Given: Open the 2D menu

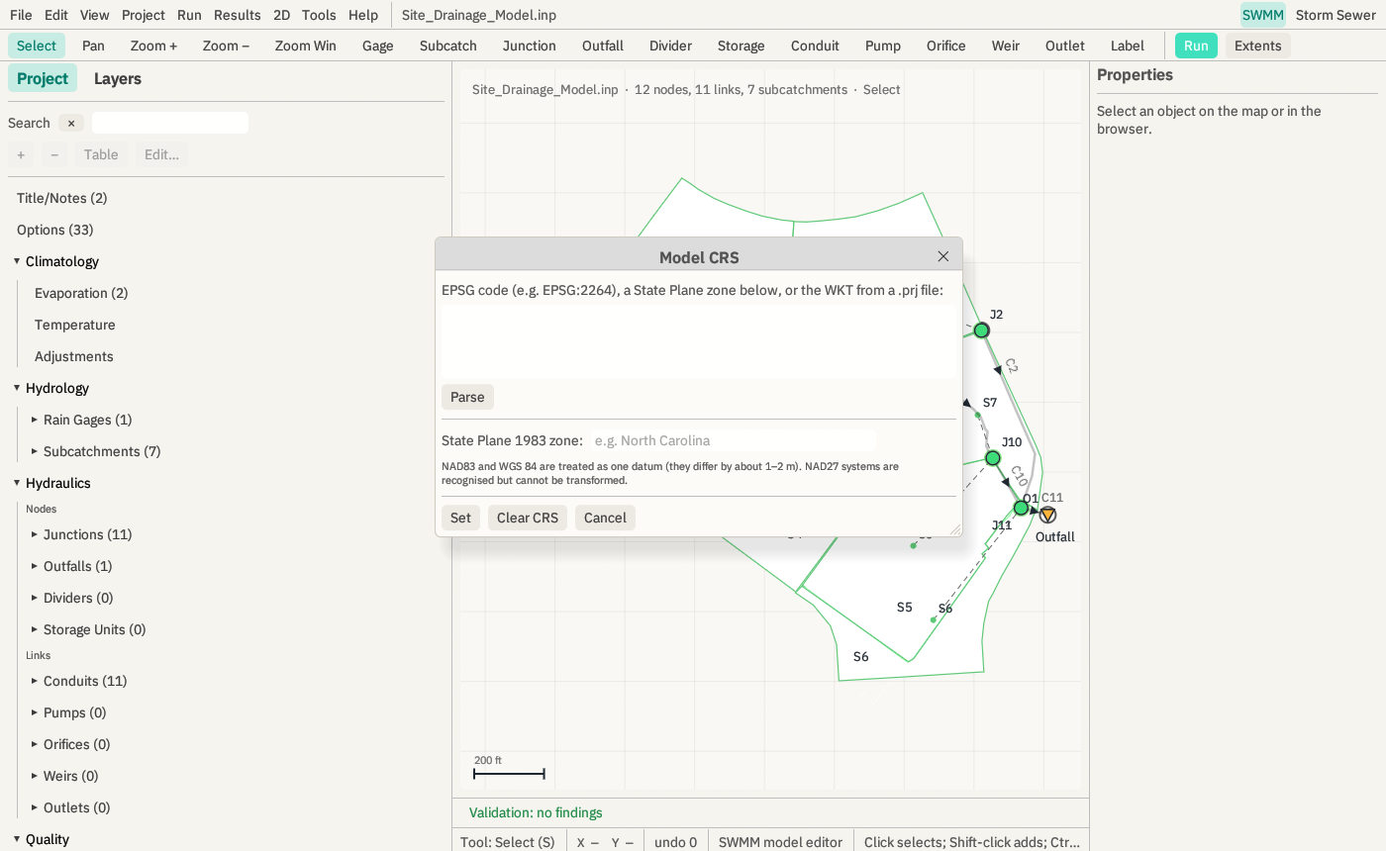Looking at the screenshot, I should point(282,15).
